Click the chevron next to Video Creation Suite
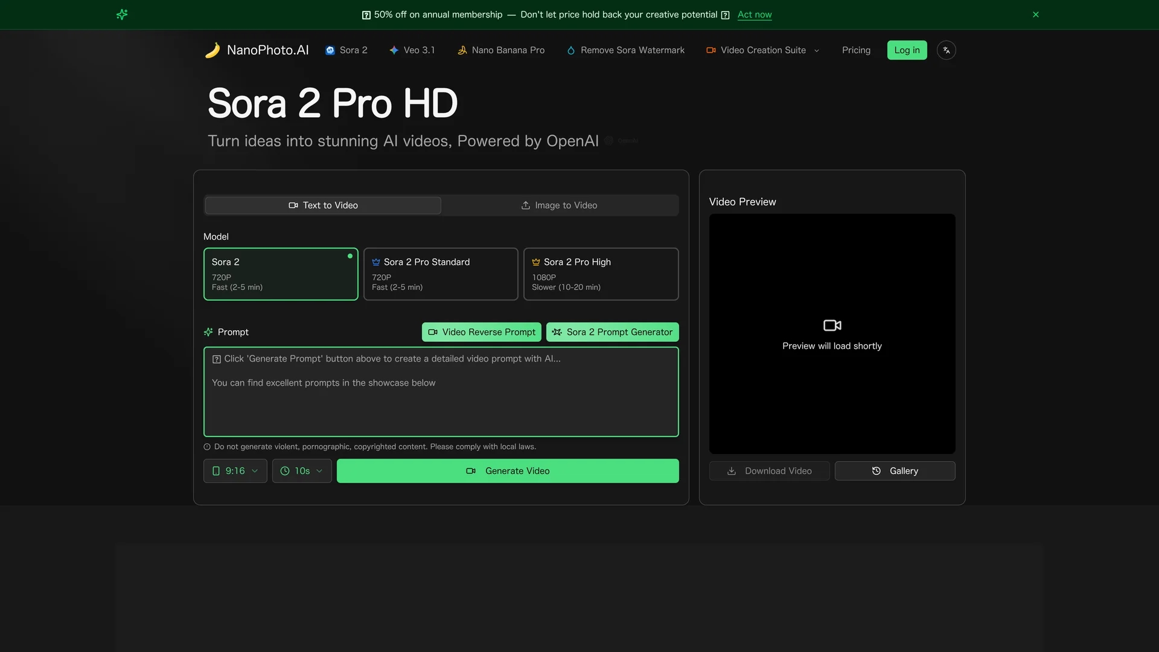 (817, 51)
